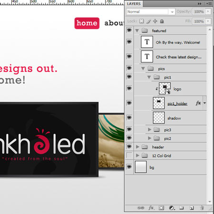Click the clipping mask arrow on logo layer
Viewport: 214px width, 214px height.
(156, 89)
